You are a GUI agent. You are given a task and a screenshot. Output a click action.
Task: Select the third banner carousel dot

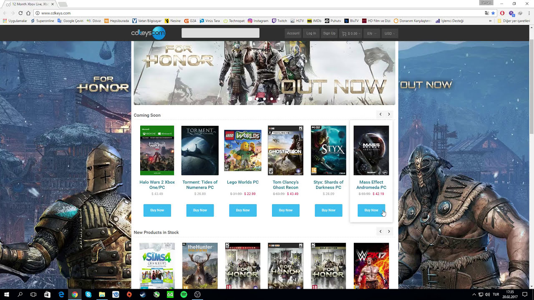point(264,99)
